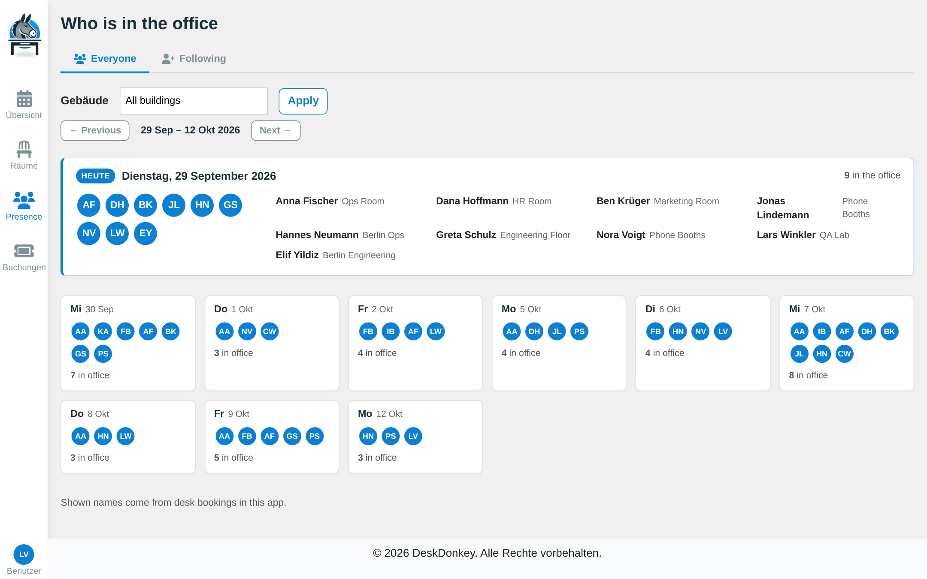Click CW avatar on Do 1 Okt card
Image resolution: width=927 pixels, height=579 pixels.
click(x=270, y=332)
